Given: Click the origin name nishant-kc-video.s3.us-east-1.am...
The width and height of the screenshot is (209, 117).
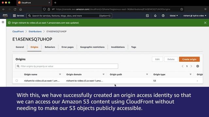Looking at the screenshot, I should pyautogui.click(x=42, y=81).
